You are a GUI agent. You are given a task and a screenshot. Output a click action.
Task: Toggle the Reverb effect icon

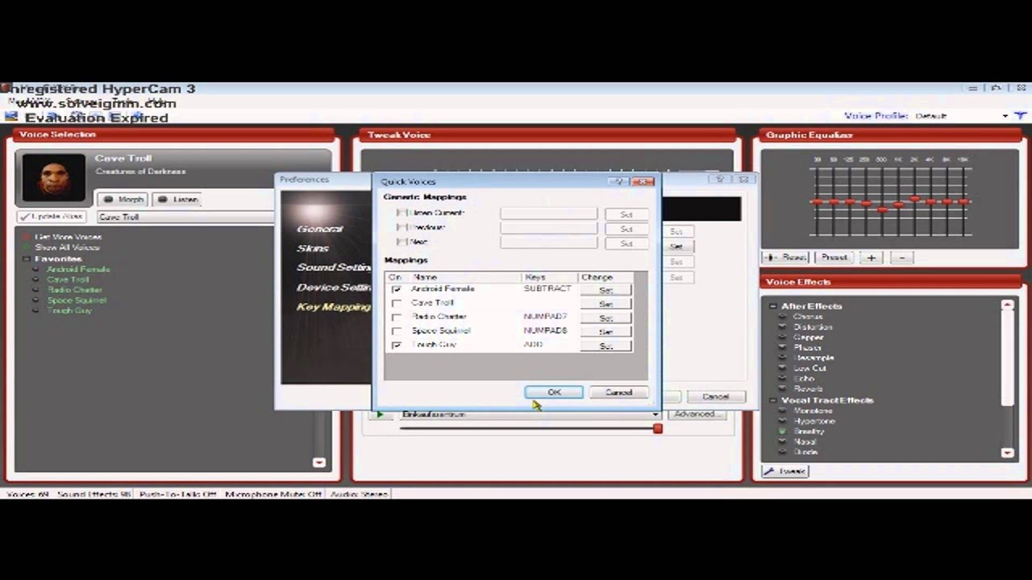tap(782, 389)
